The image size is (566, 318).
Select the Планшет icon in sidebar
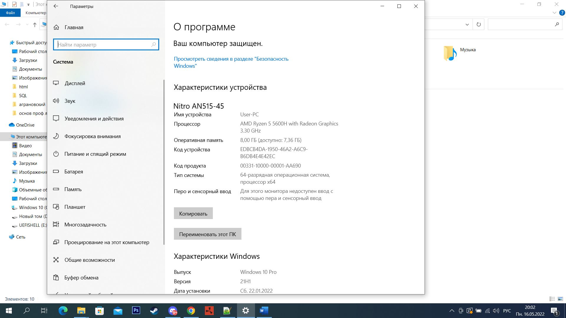(56, 207)
